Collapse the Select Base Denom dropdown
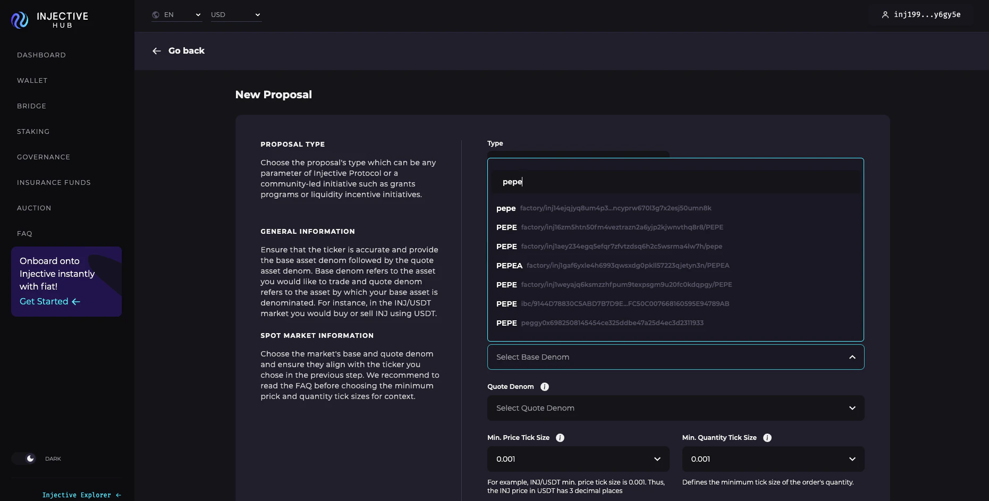Screen dimensions: 989x501 click(675, 357)
